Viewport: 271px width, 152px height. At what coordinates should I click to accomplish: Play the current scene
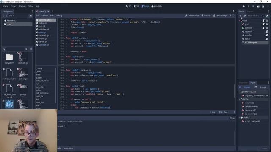click(x=258, y=6)
